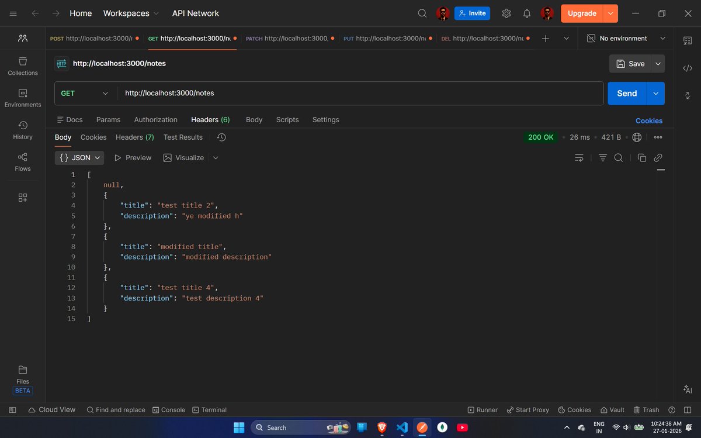Expand the GET method dropdown
The width and height of the screenshot is (701, 438).
pyautogui.click(x=85, y=93)
